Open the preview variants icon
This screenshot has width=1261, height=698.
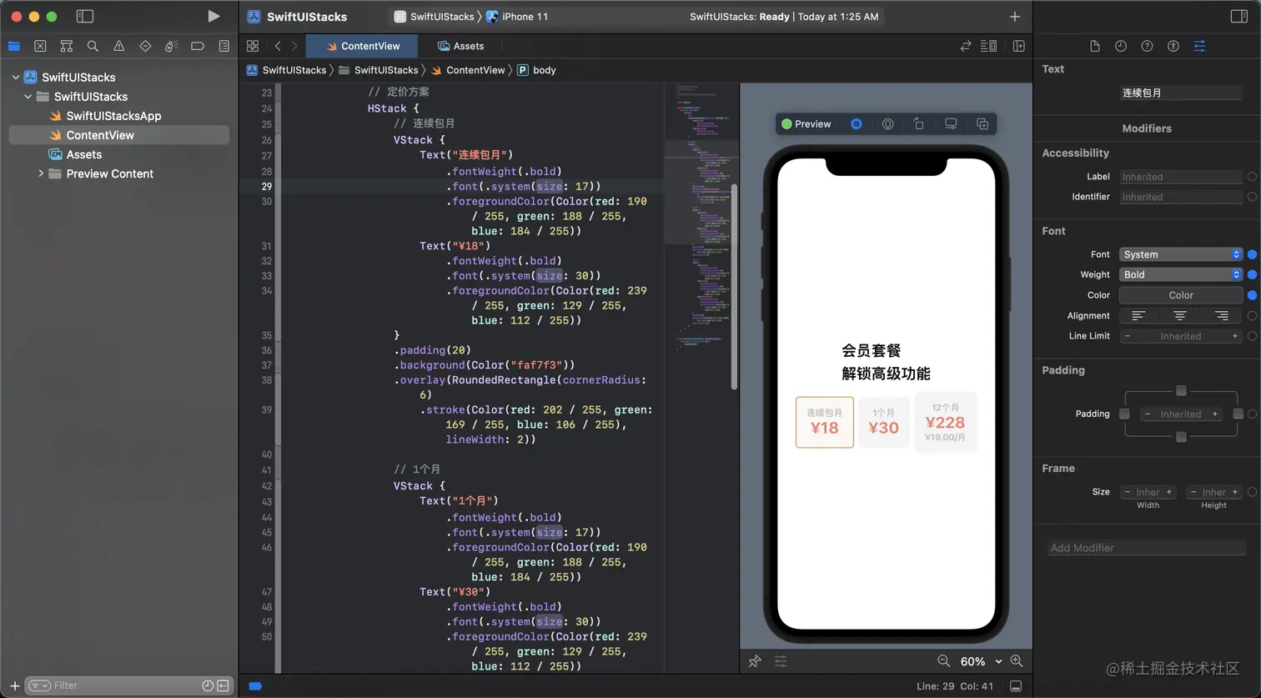(x=888, y=123)
